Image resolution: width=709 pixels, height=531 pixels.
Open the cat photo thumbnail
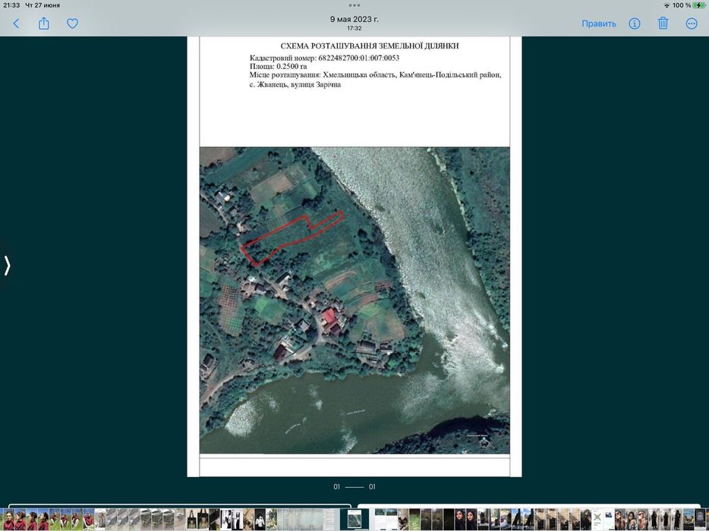tap(403, 520)
